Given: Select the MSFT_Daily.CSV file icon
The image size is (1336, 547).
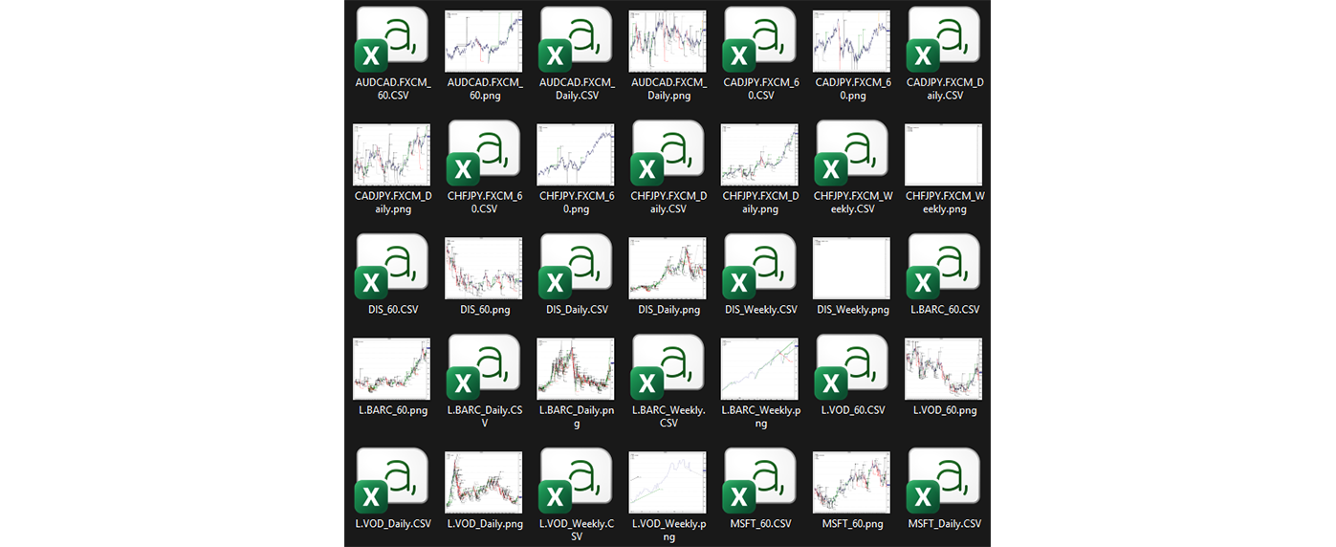Looking at the screenshot, I should 944,482.
